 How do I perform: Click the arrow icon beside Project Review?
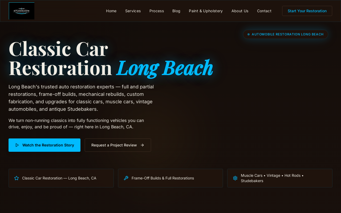142,145
